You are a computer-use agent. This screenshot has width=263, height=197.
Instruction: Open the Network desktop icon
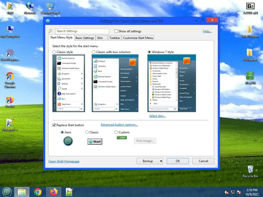click(30, 8)
